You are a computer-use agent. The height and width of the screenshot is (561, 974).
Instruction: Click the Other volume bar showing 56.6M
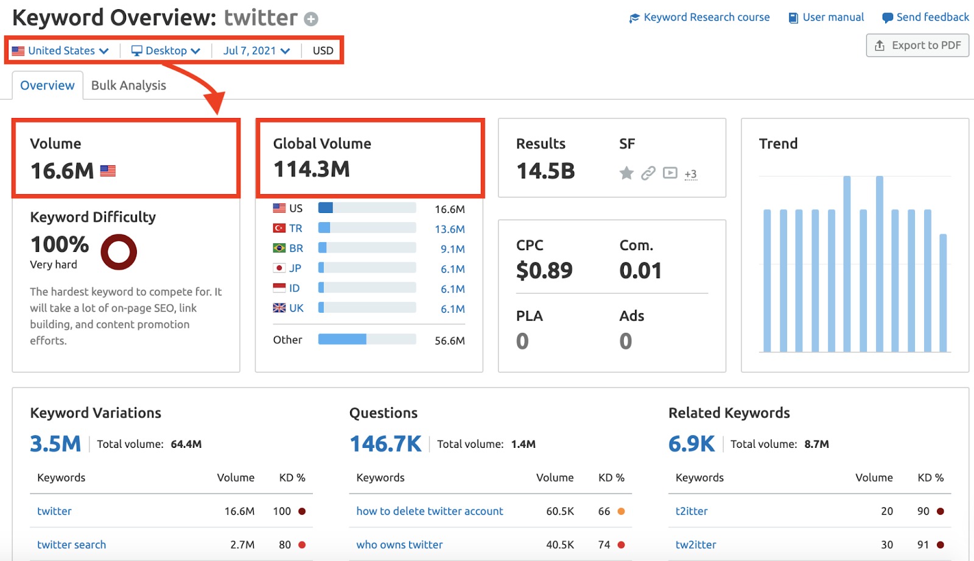[367, 339]
